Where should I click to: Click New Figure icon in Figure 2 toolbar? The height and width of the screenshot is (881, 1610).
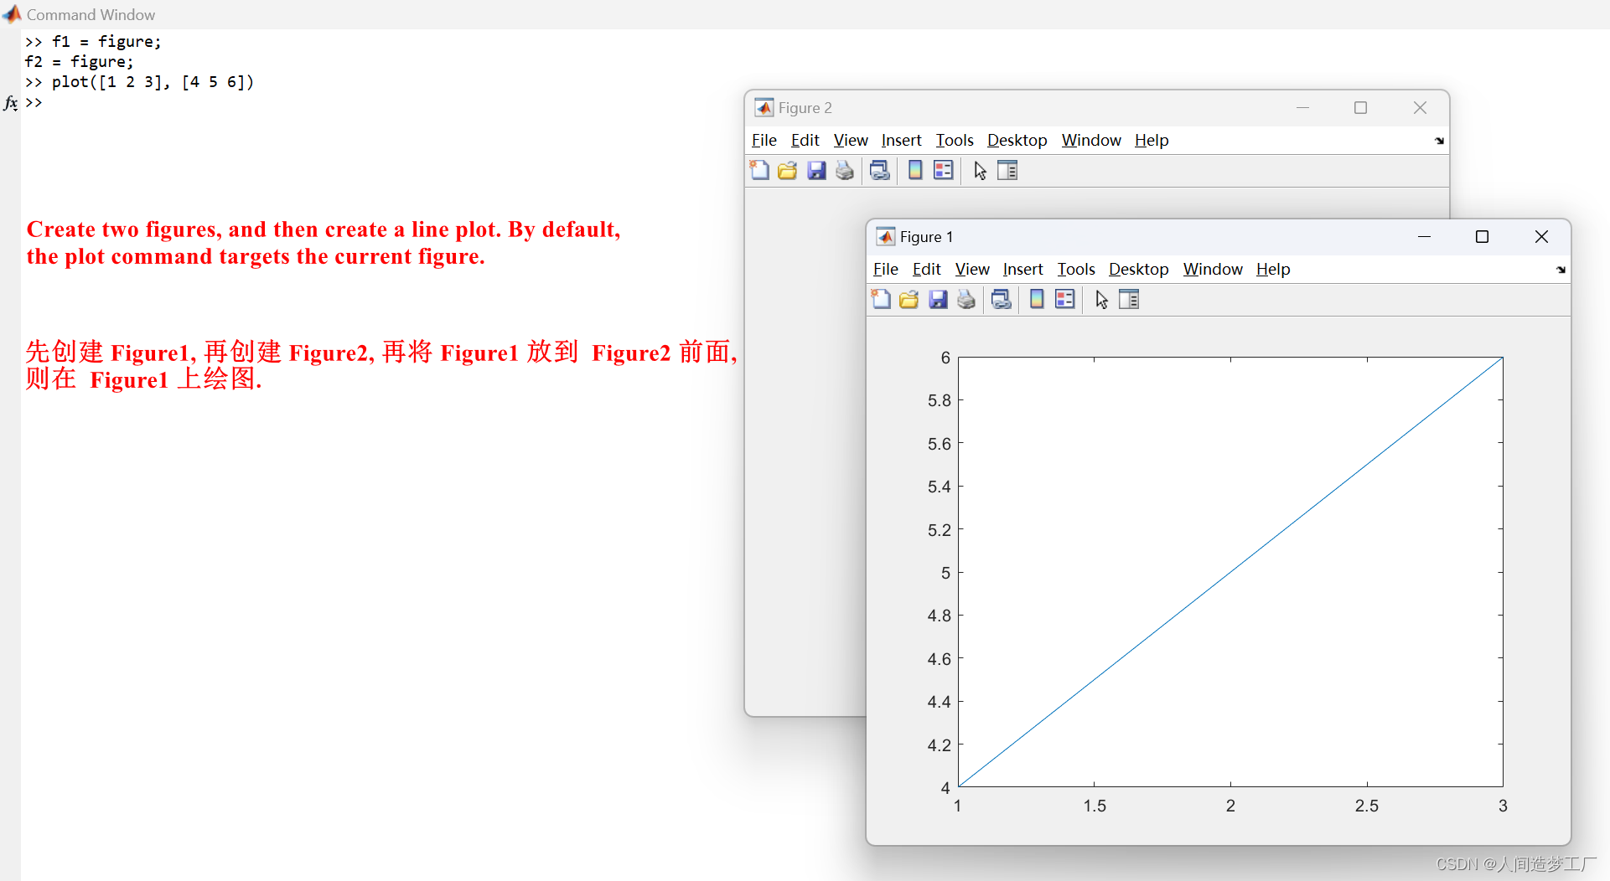pyautogui.click(x=759, y=170)
